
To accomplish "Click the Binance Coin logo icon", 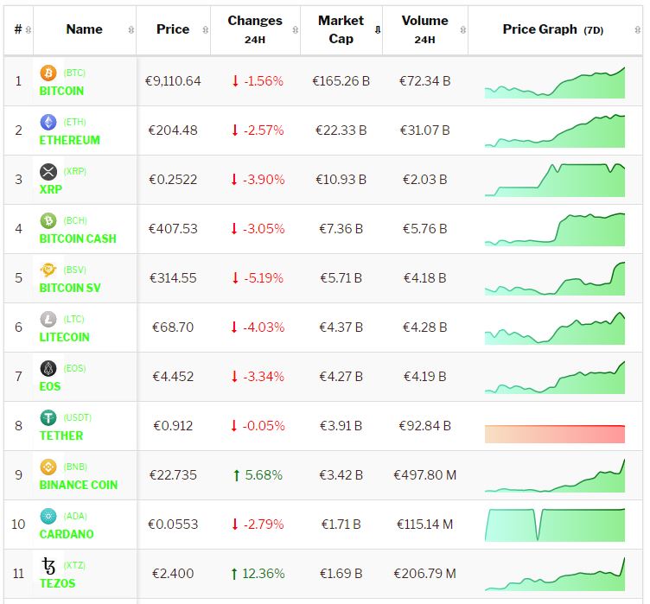I will coord(48,467).
